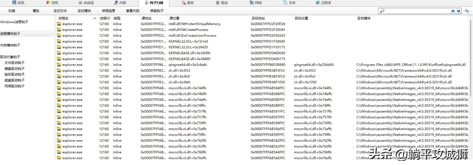Click the qingnse64.dll WPS Office module path
473x165 pixels.
tap(411, 65)
